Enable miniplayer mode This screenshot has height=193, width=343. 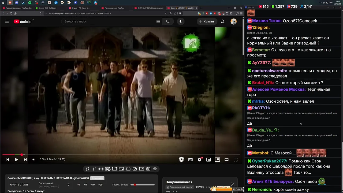pyautogui.click(x=208, y=159)
